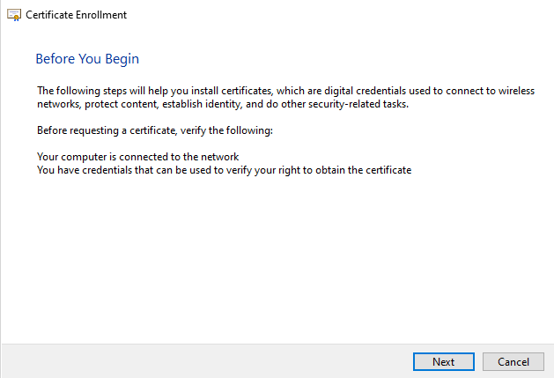Click the Certificate Enrollment wizard icon
Viewport: 554px width, 378px height.
pyautogui.click(x=14, y=15)
